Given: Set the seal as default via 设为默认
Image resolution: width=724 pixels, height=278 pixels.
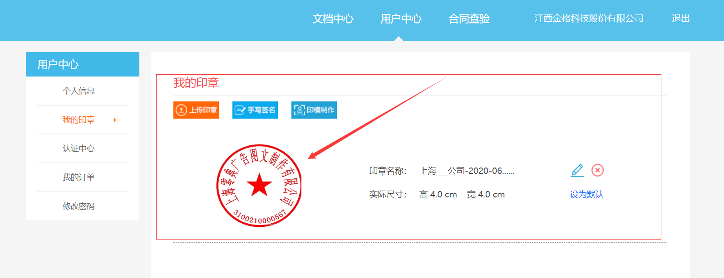Looking at the screenshot, I should (586, 194).
